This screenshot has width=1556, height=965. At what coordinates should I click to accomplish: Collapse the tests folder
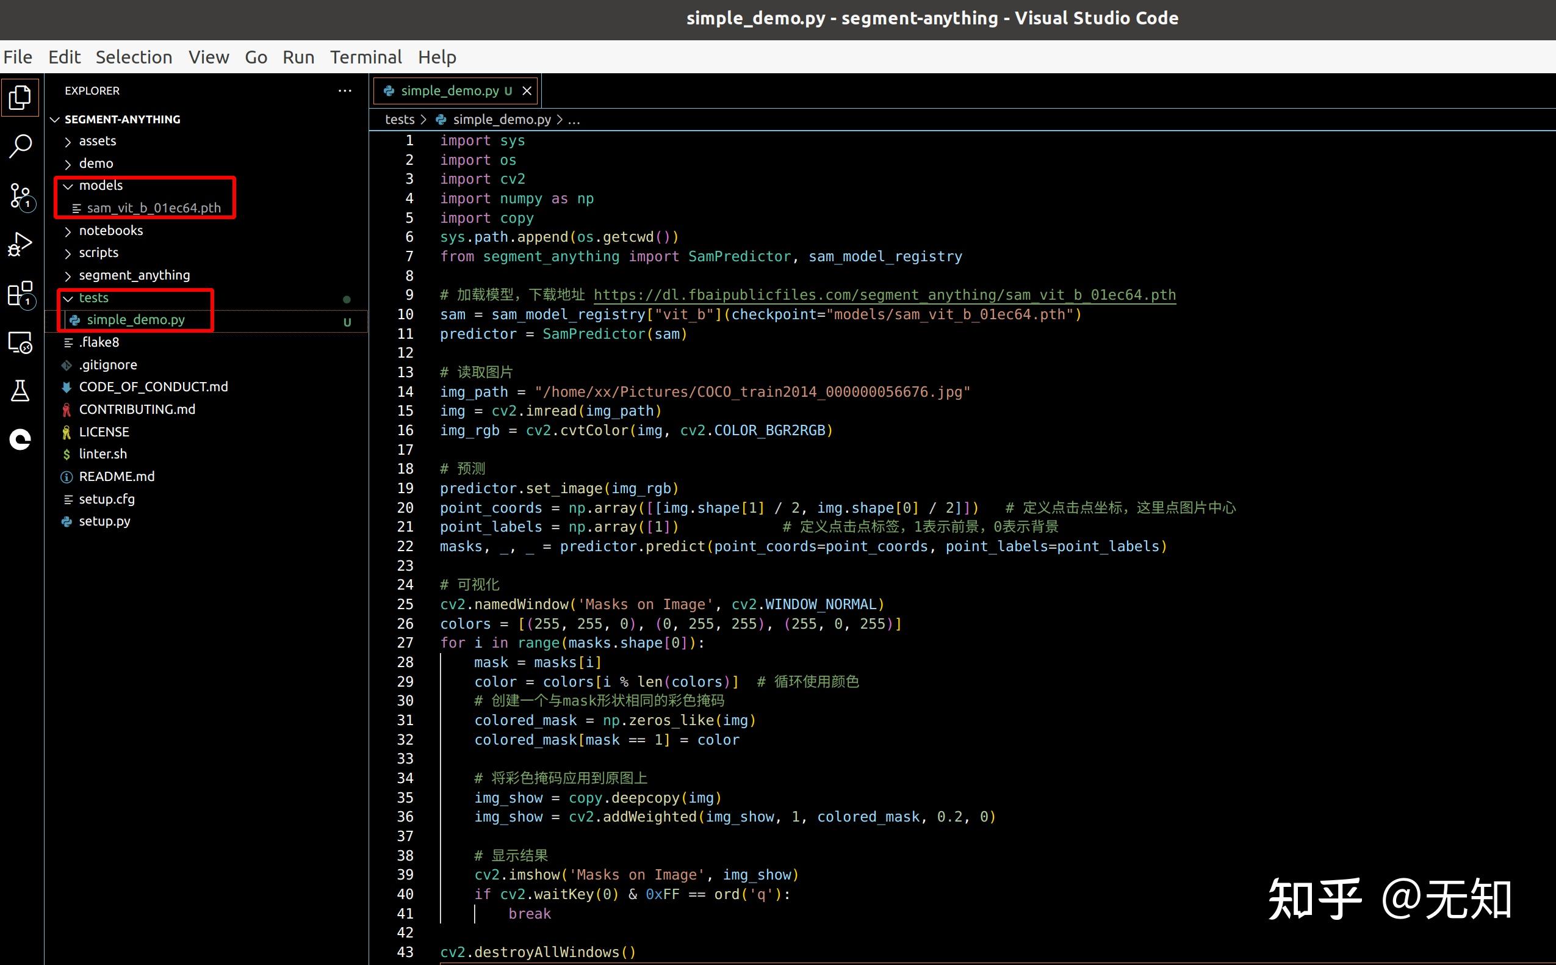pos(68,298)
